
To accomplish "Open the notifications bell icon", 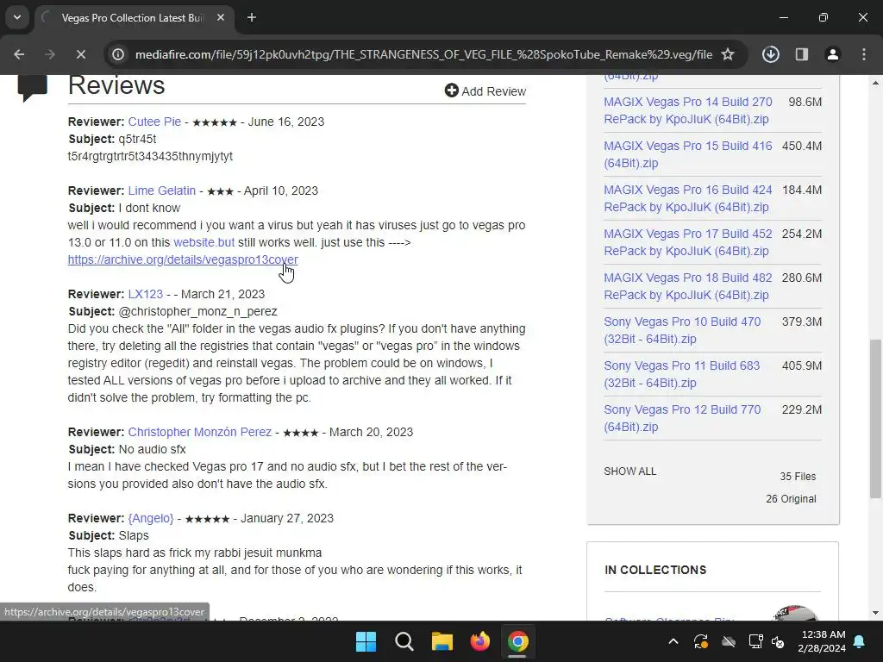I will 860,641.
